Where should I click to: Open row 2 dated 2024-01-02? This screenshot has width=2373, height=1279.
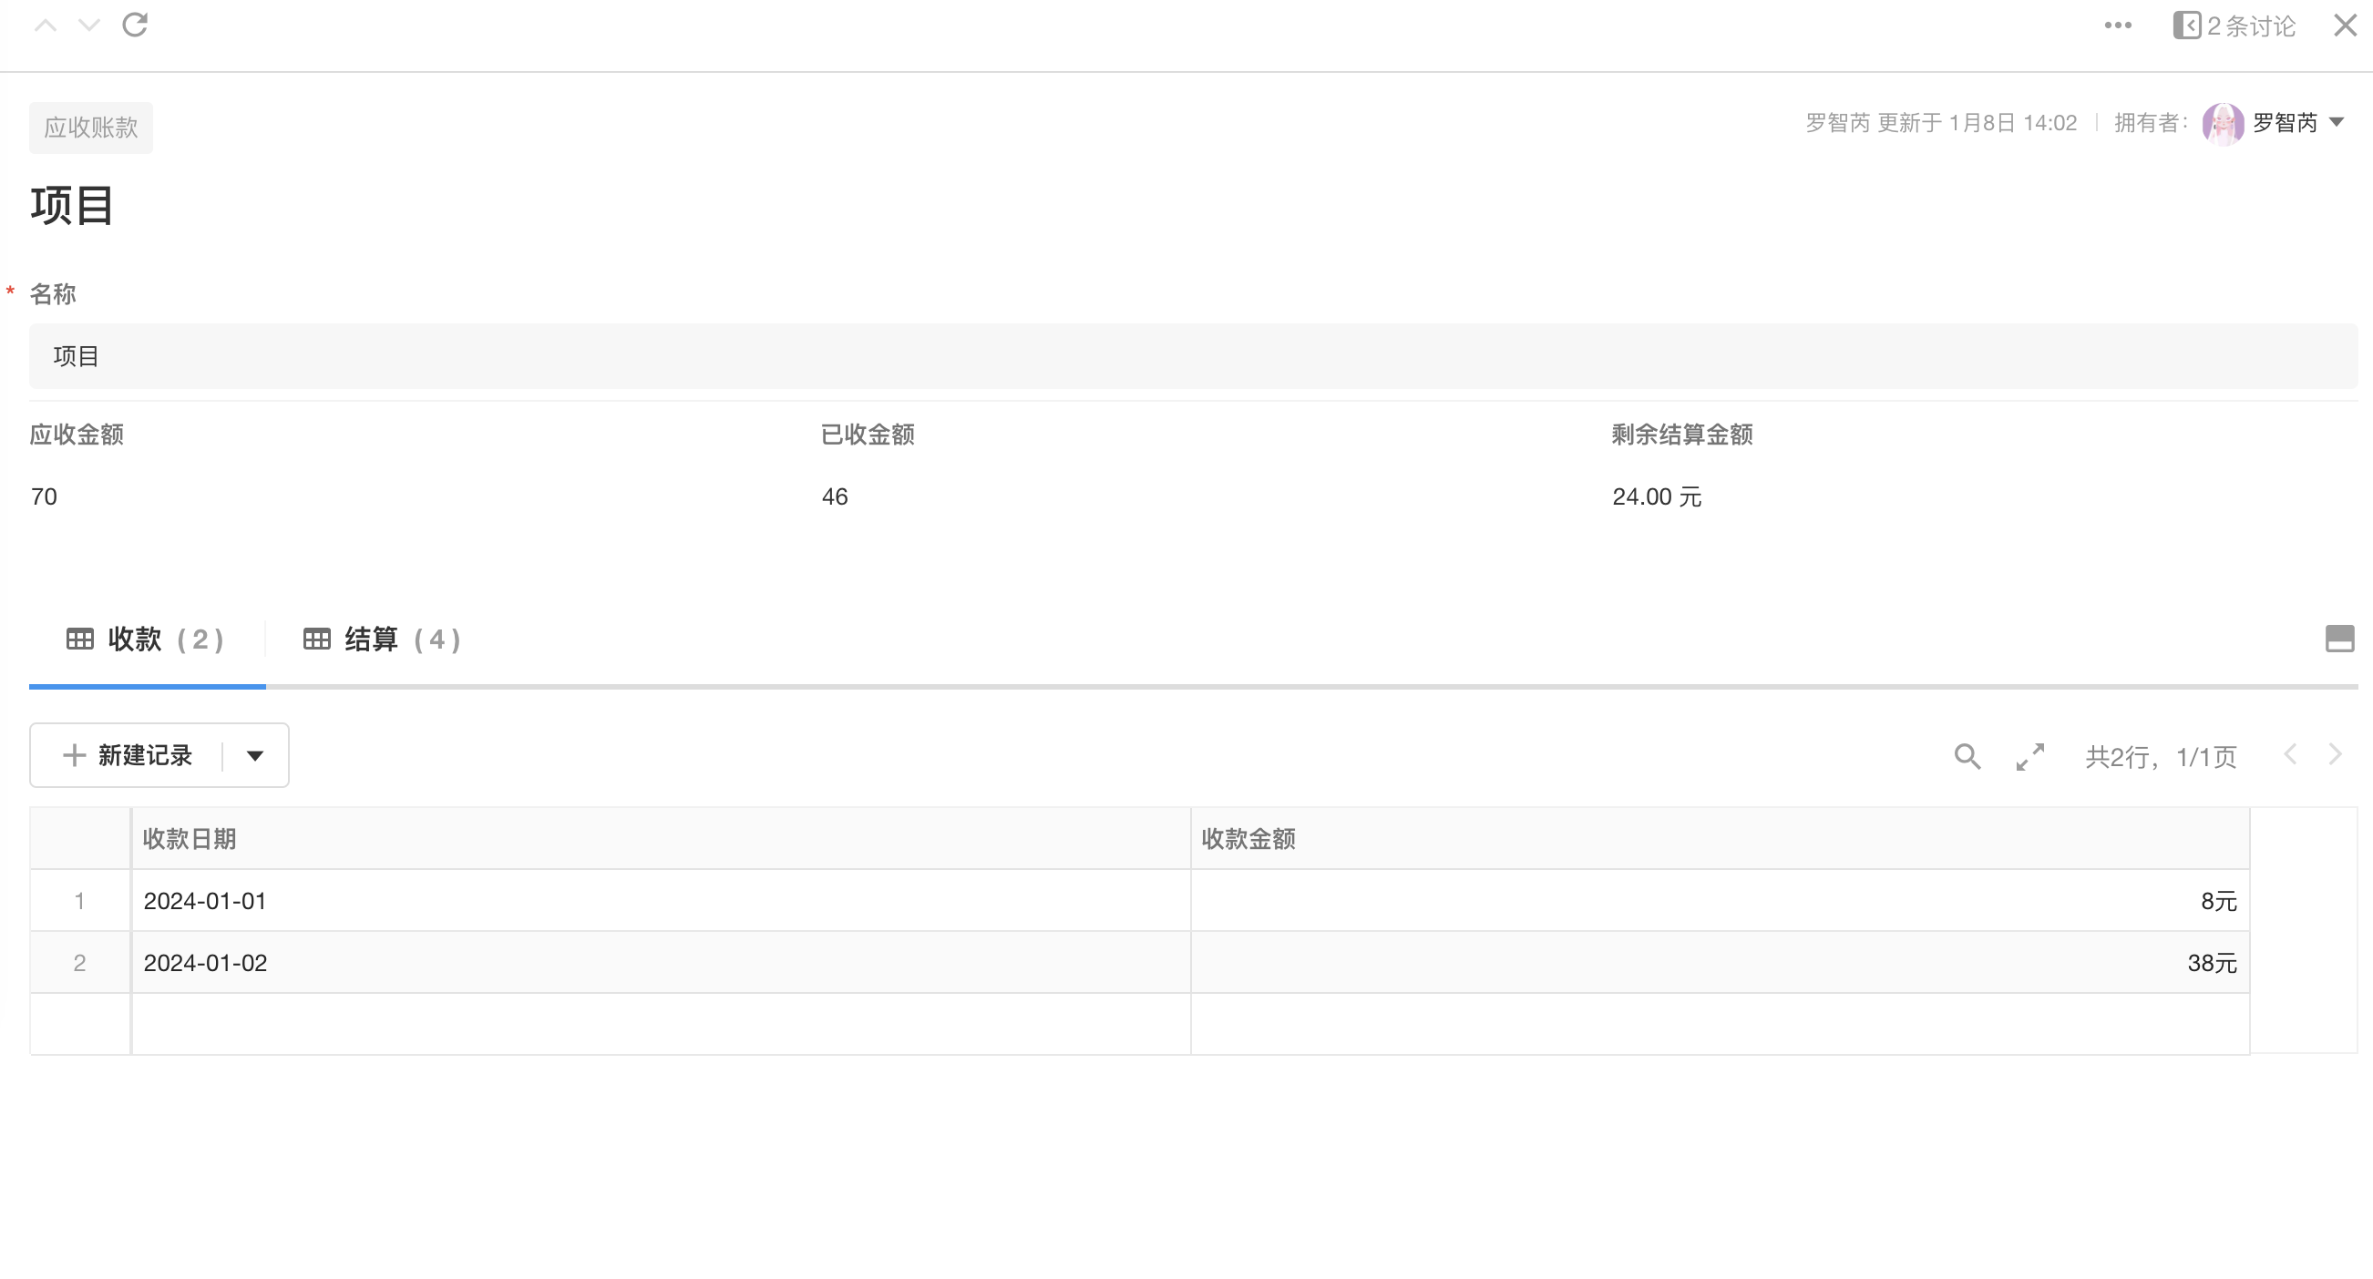pyautogui.click(x=204, y=962)
